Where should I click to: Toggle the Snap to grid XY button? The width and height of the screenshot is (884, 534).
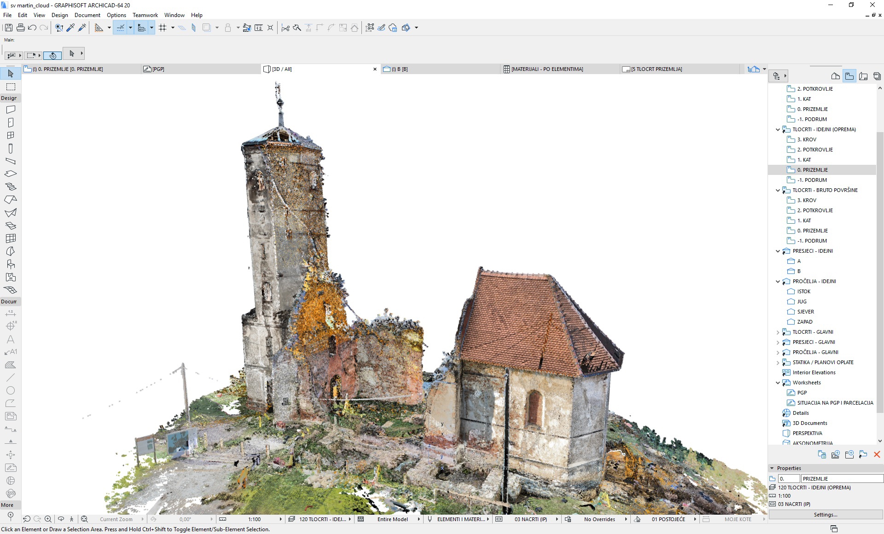pos(142,28)
